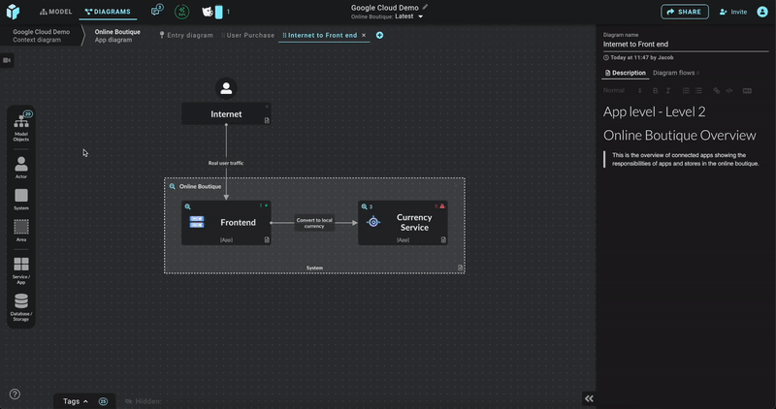Click the cat avatar in header
Screen dimensions: 776x409
coord(208,12)
